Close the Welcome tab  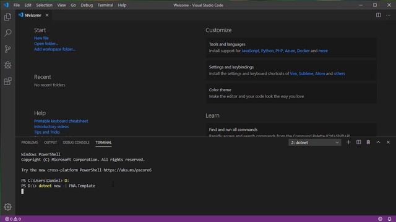click(47, 15)
